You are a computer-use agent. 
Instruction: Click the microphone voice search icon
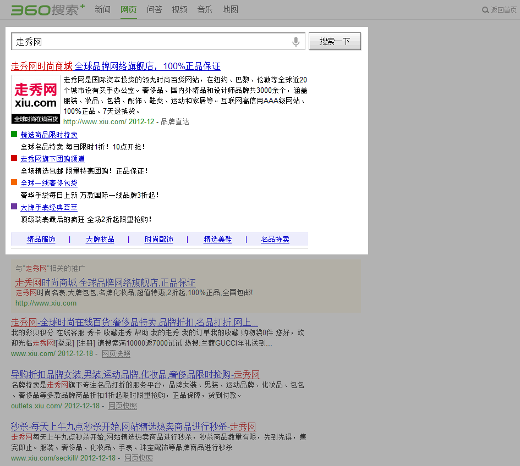(x=296, y=42)
